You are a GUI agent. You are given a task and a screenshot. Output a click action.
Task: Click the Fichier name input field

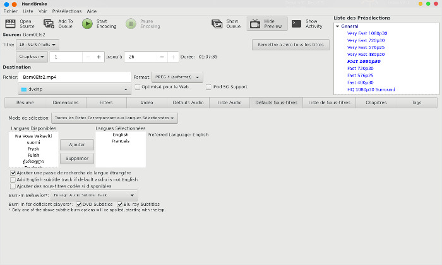[75, 77]
